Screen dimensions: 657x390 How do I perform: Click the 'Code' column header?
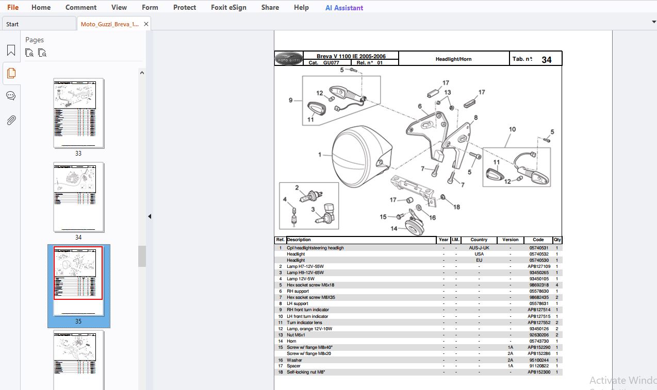click(x=538, y=240)
